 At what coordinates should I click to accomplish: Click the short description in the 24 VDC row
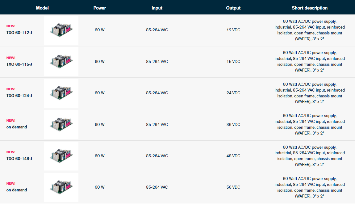pyautogui.click(x=310, y=93)
